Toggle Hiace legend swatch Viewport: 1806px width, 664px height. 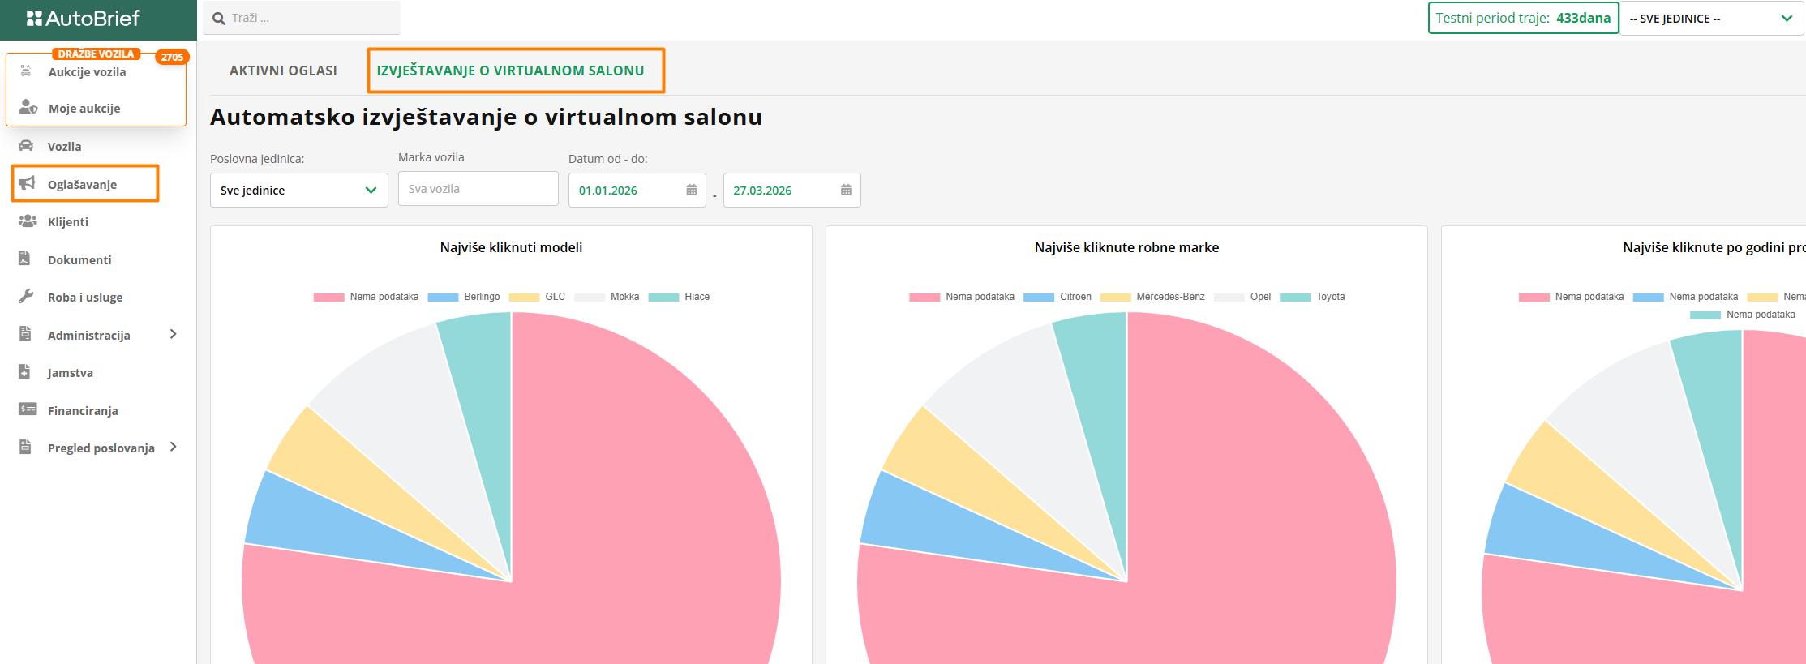[x=663, y=297]
